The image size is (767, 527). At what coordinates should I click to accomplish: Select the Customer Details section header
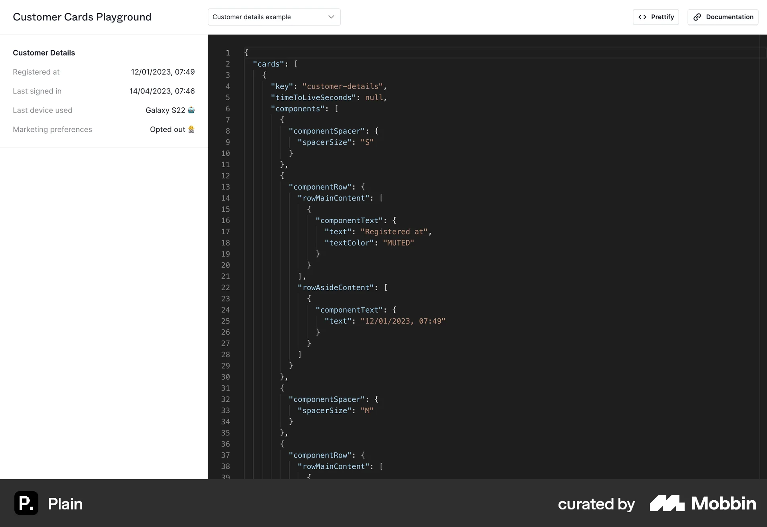(x=44, y=52)
